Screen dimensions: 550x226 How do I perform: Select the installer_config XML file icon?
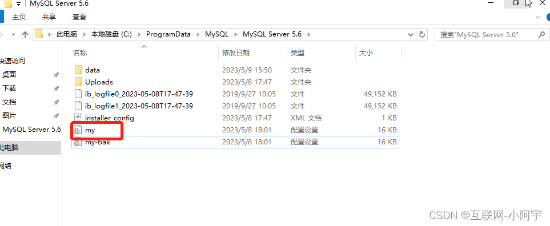78,118
